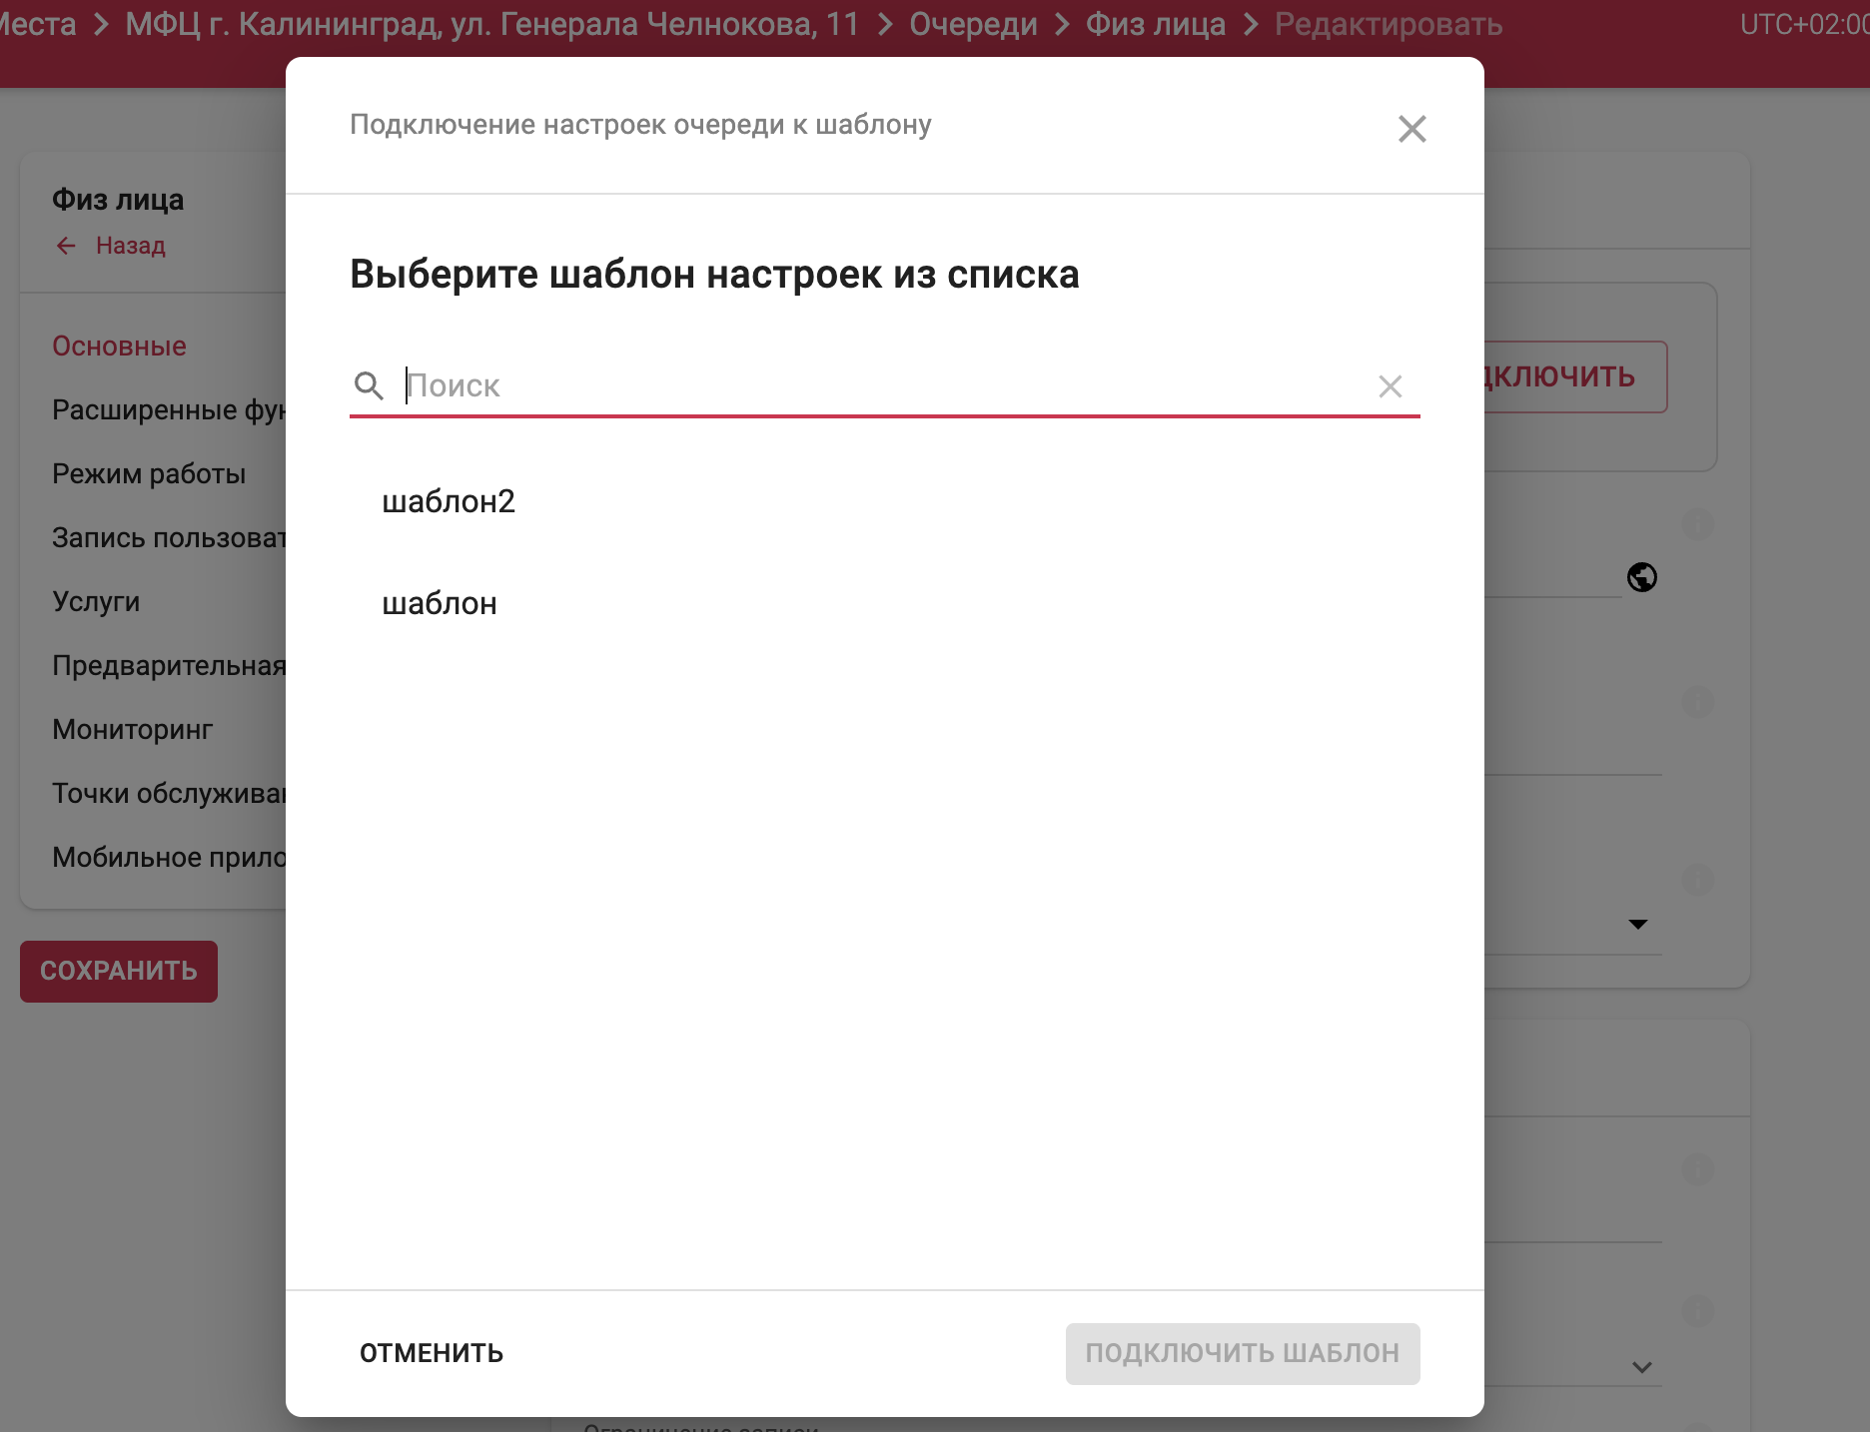1870x1432 pixels.
Task: Click the globe language icon
Action: [1641, 577]
